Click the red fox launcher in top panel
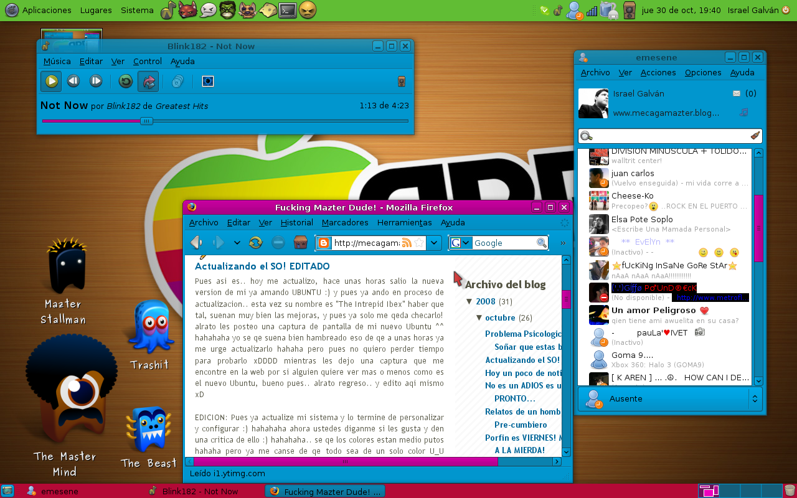797x498 pixels. click(188, 10)
